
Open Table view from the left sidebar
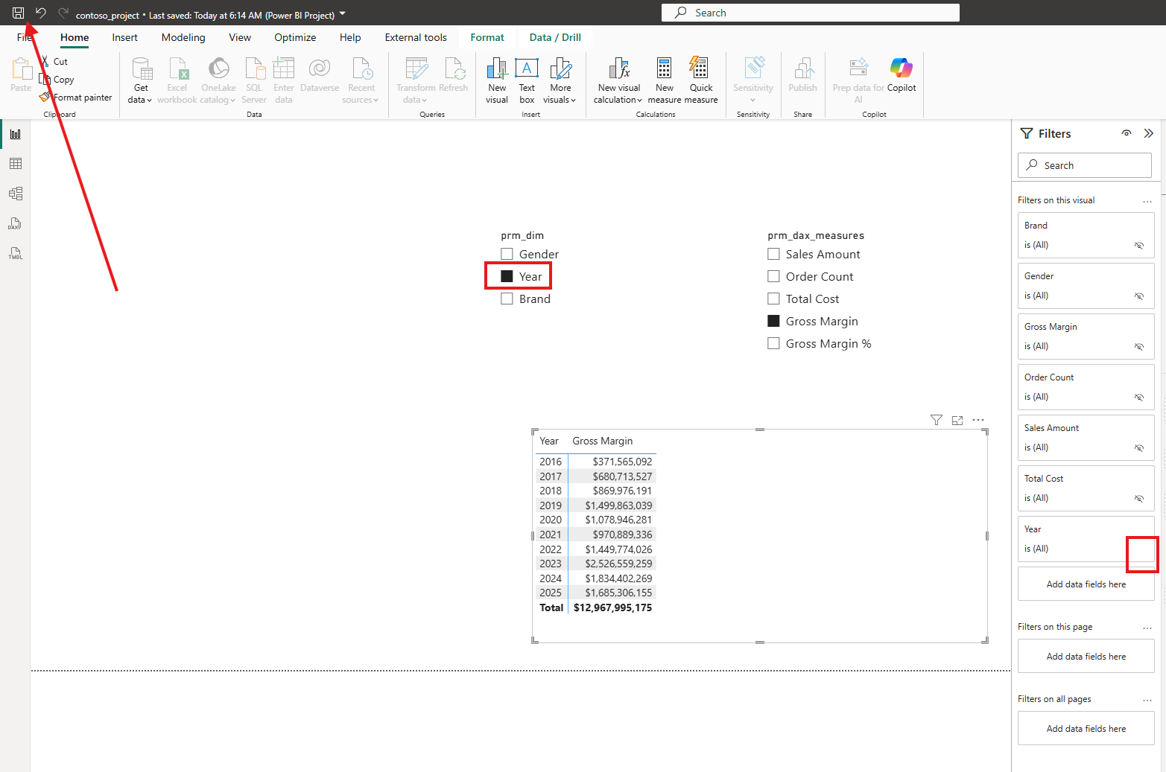tap(16, 164)
